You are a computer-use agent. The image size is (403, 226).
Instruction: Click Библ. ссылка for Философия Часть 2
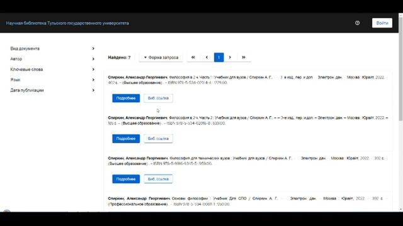tap(158, 139)
